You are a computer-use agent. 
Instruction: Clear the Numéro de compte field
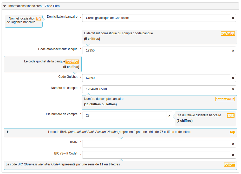click(x=233, y=89)
